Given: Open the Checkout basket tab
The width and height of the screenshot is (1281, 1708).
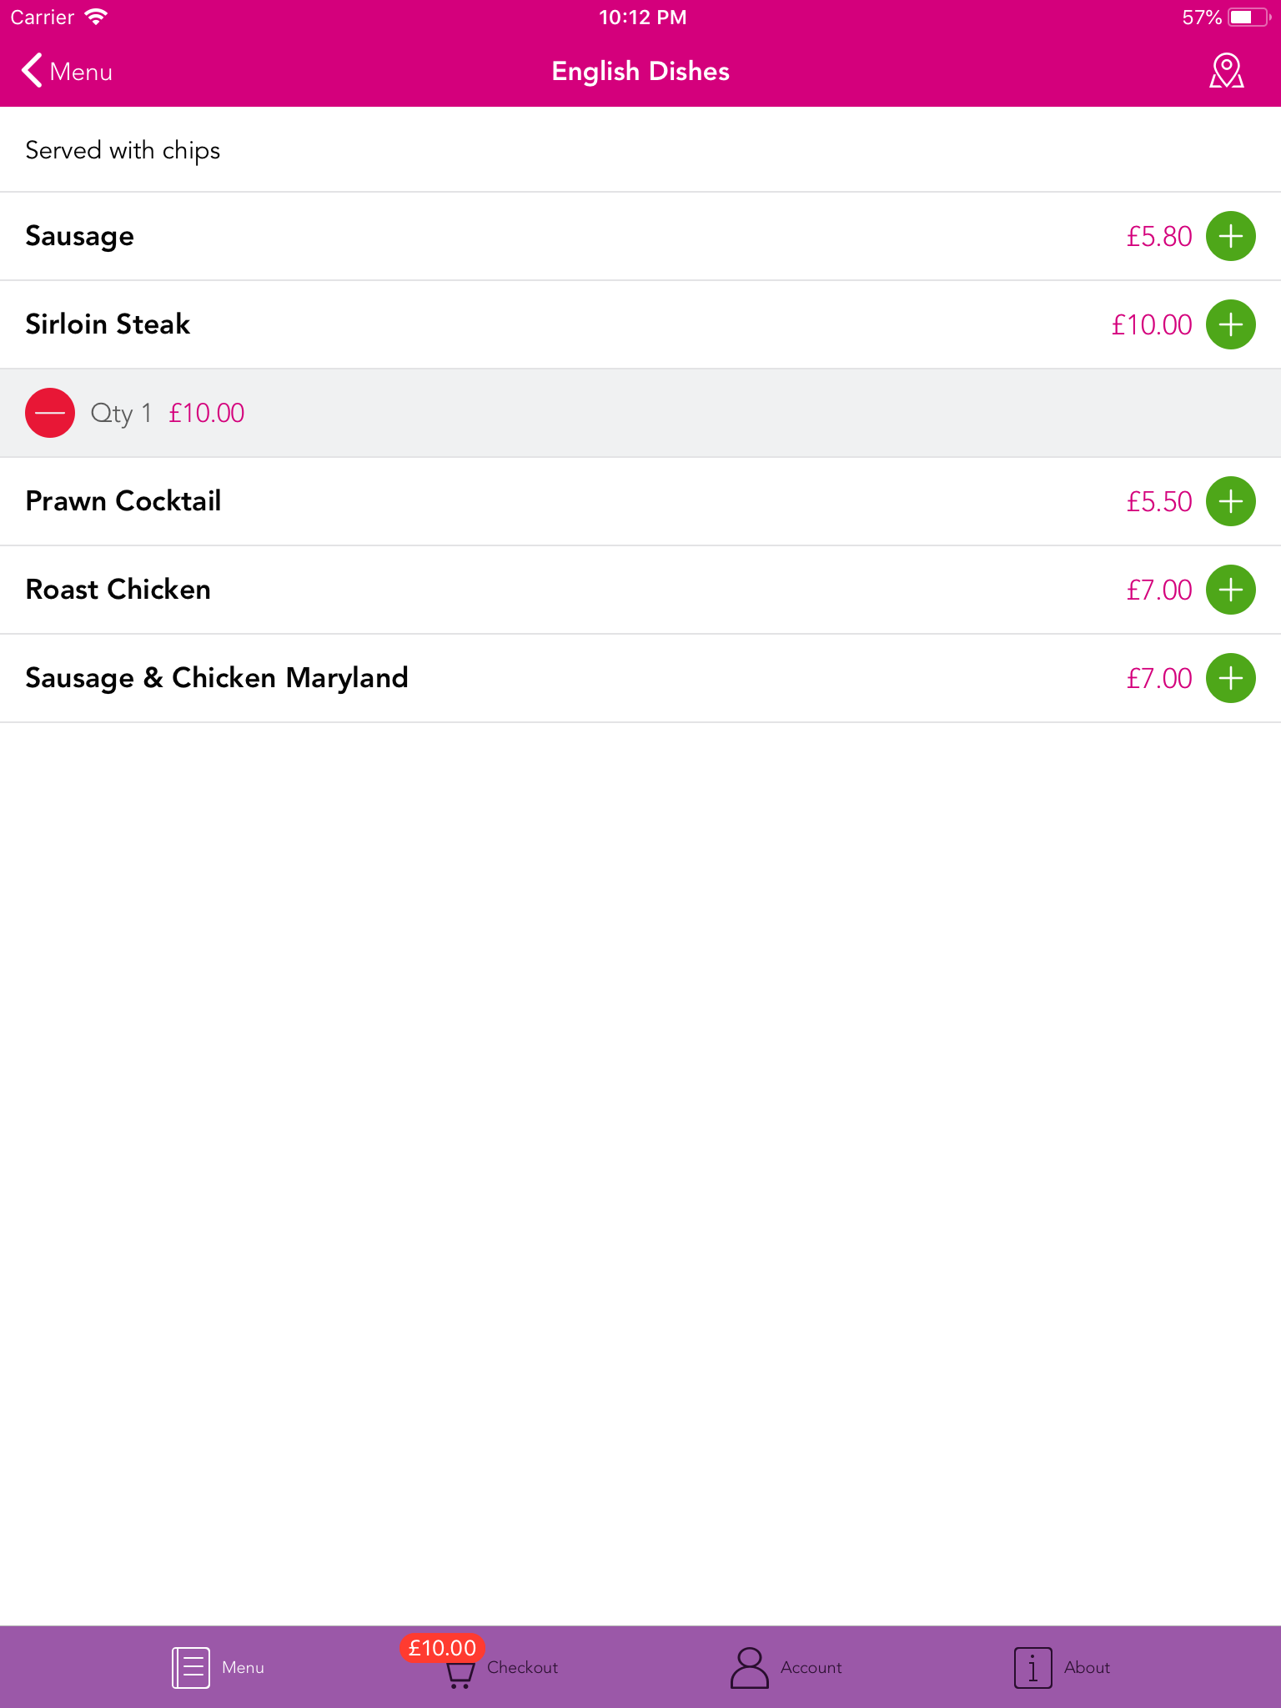Looking at the screenshot, I should click(500, 1666).
